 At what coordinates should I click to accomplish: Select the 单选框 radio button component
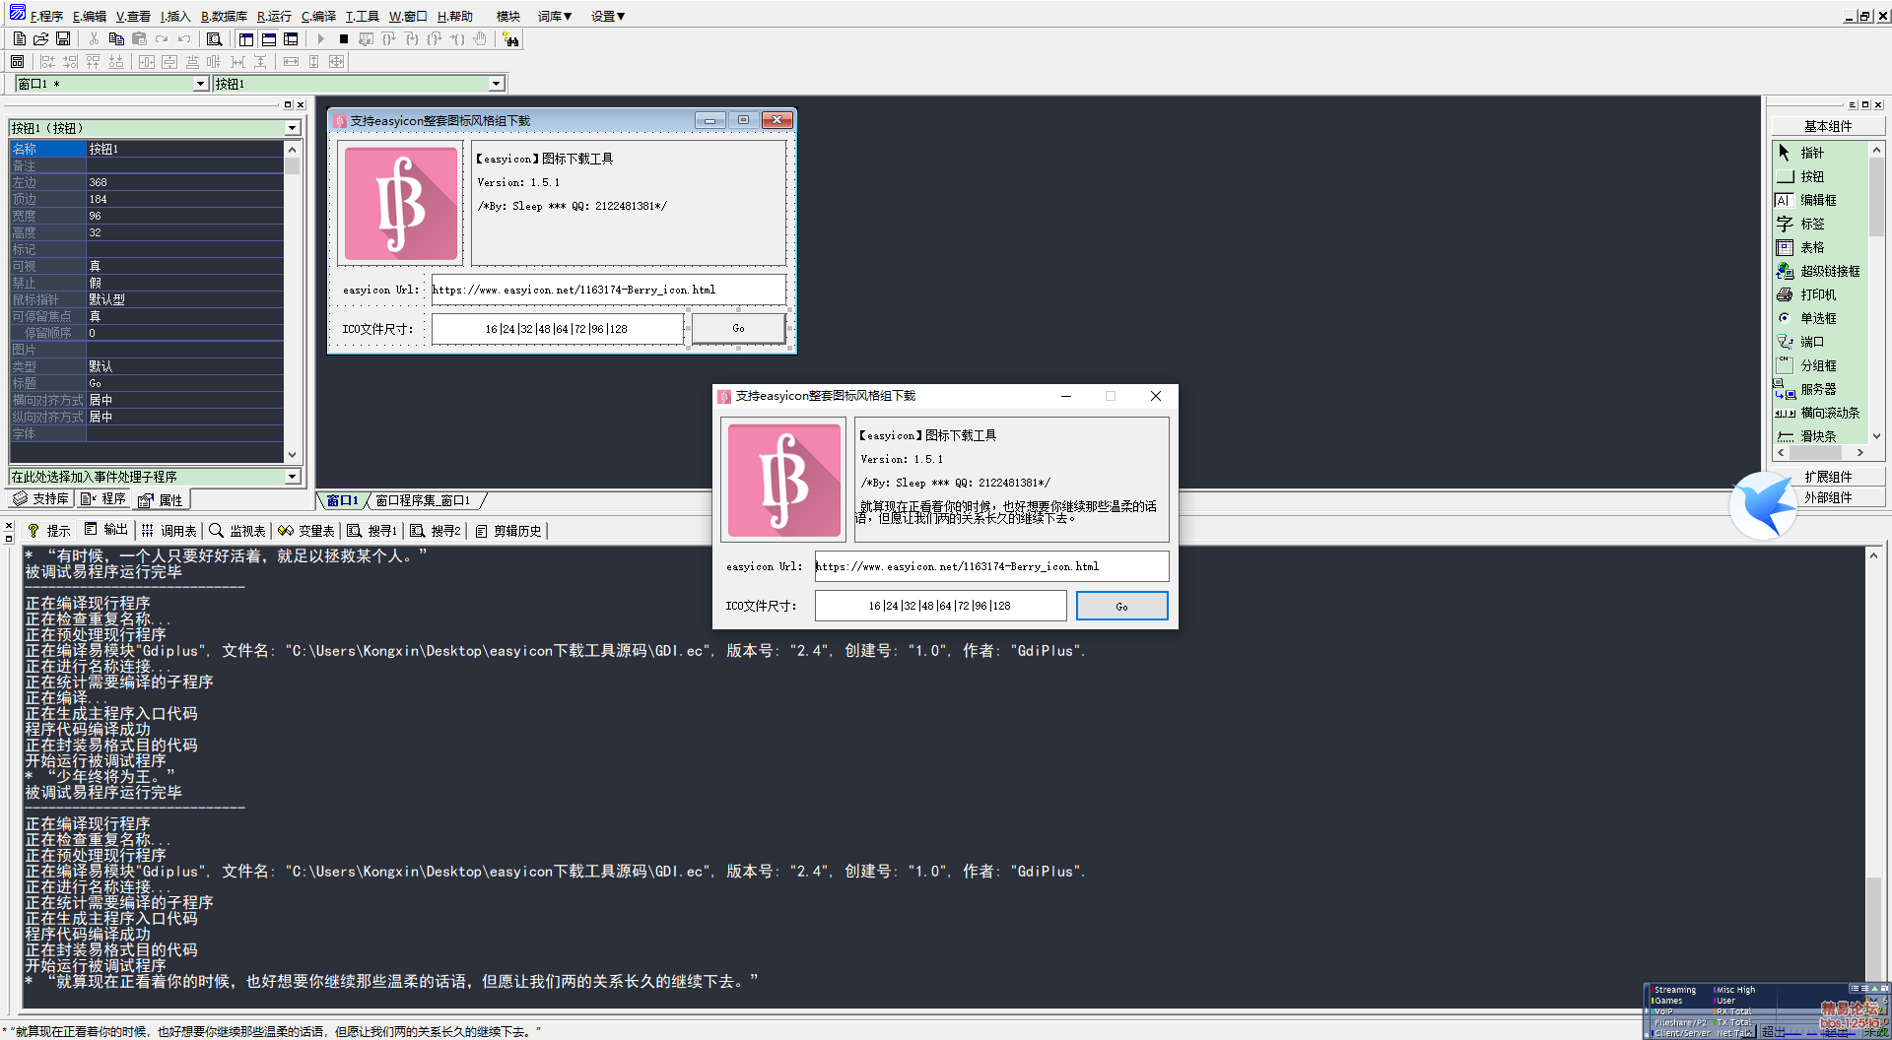[x=1817, y=318]
